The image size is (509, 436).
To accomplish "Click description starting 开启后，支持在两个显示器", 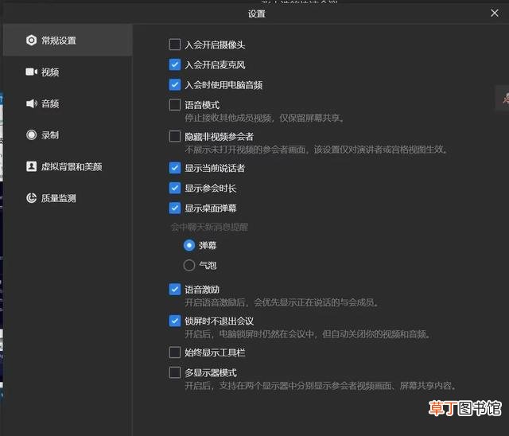I will (x=321, y=385).
